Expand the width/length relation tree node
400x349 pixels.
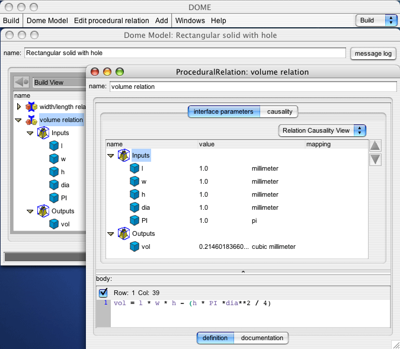(x=19, y=107)
